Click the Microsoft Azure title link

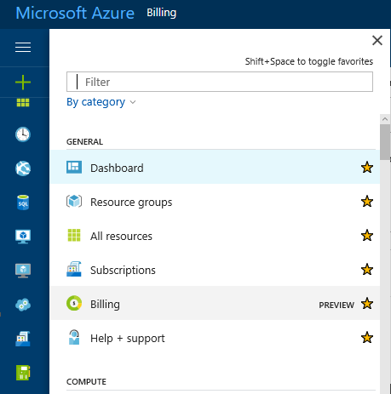click(x=75, y=13)
